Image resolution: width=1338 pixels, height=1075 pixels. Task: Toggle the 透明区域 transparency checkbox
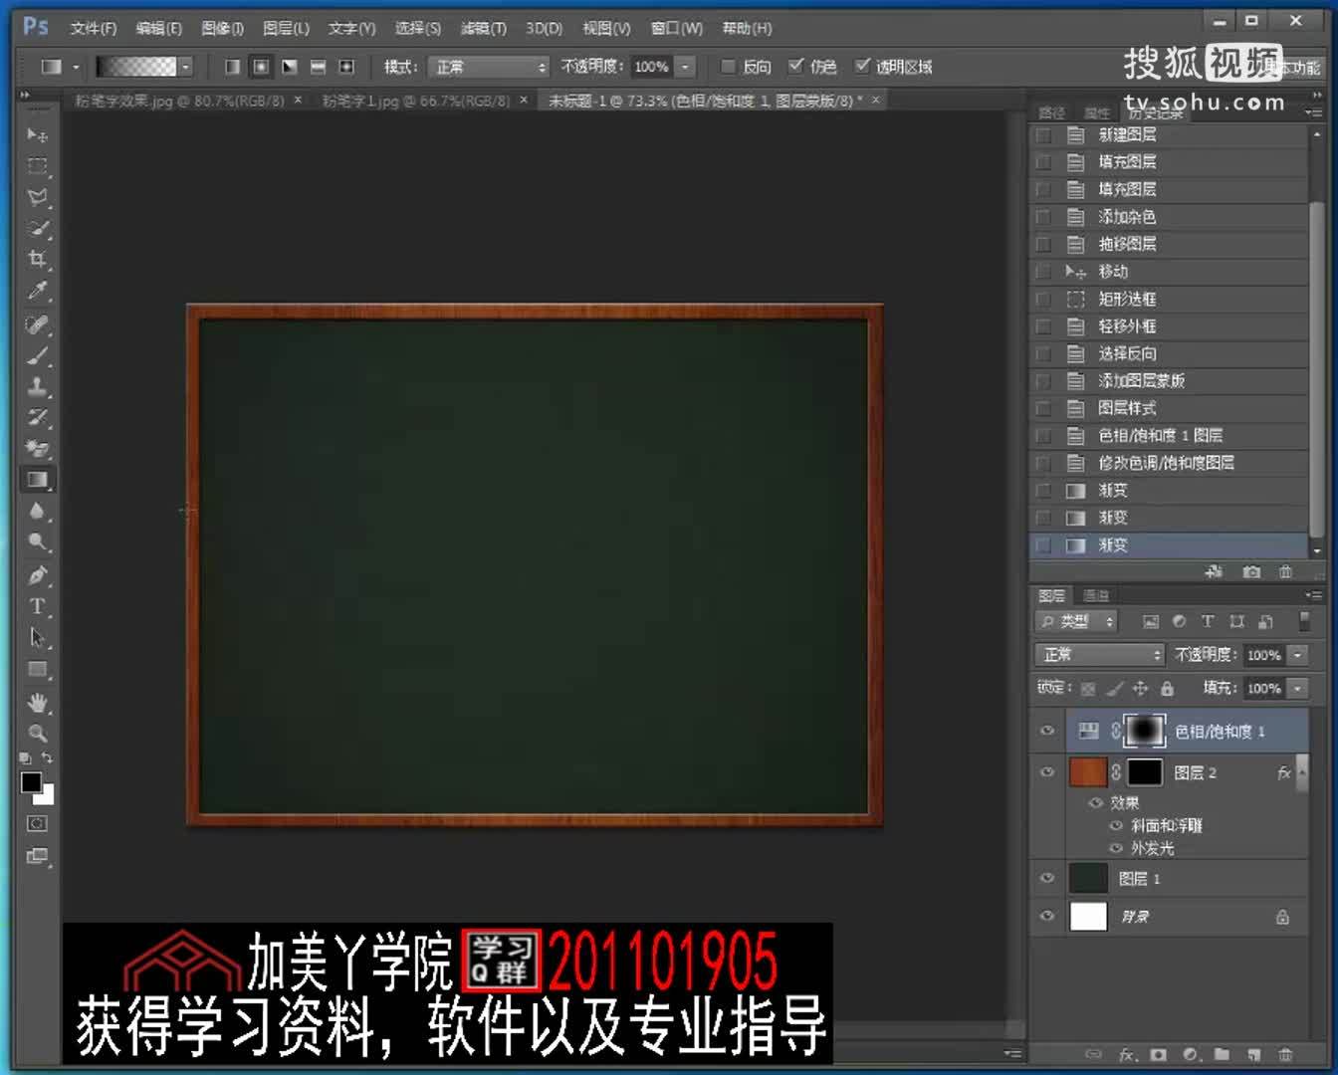pos(862,67)
